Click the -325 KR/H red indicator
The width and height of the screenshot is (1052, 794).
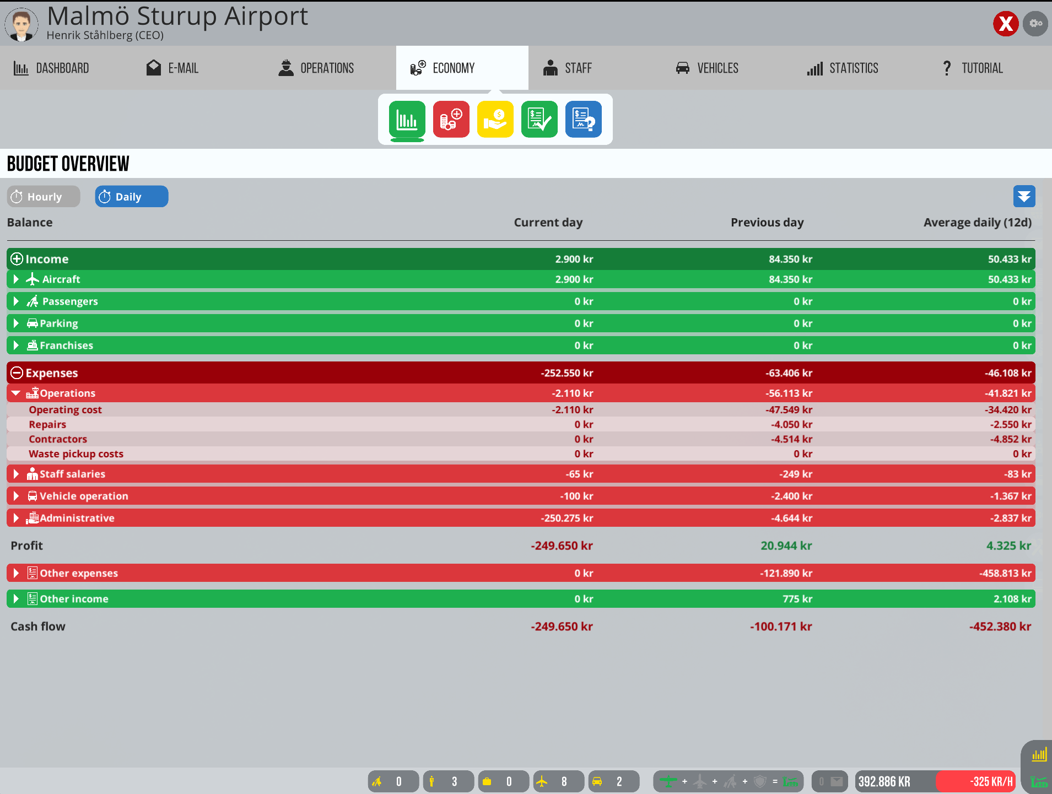(977, 781)
